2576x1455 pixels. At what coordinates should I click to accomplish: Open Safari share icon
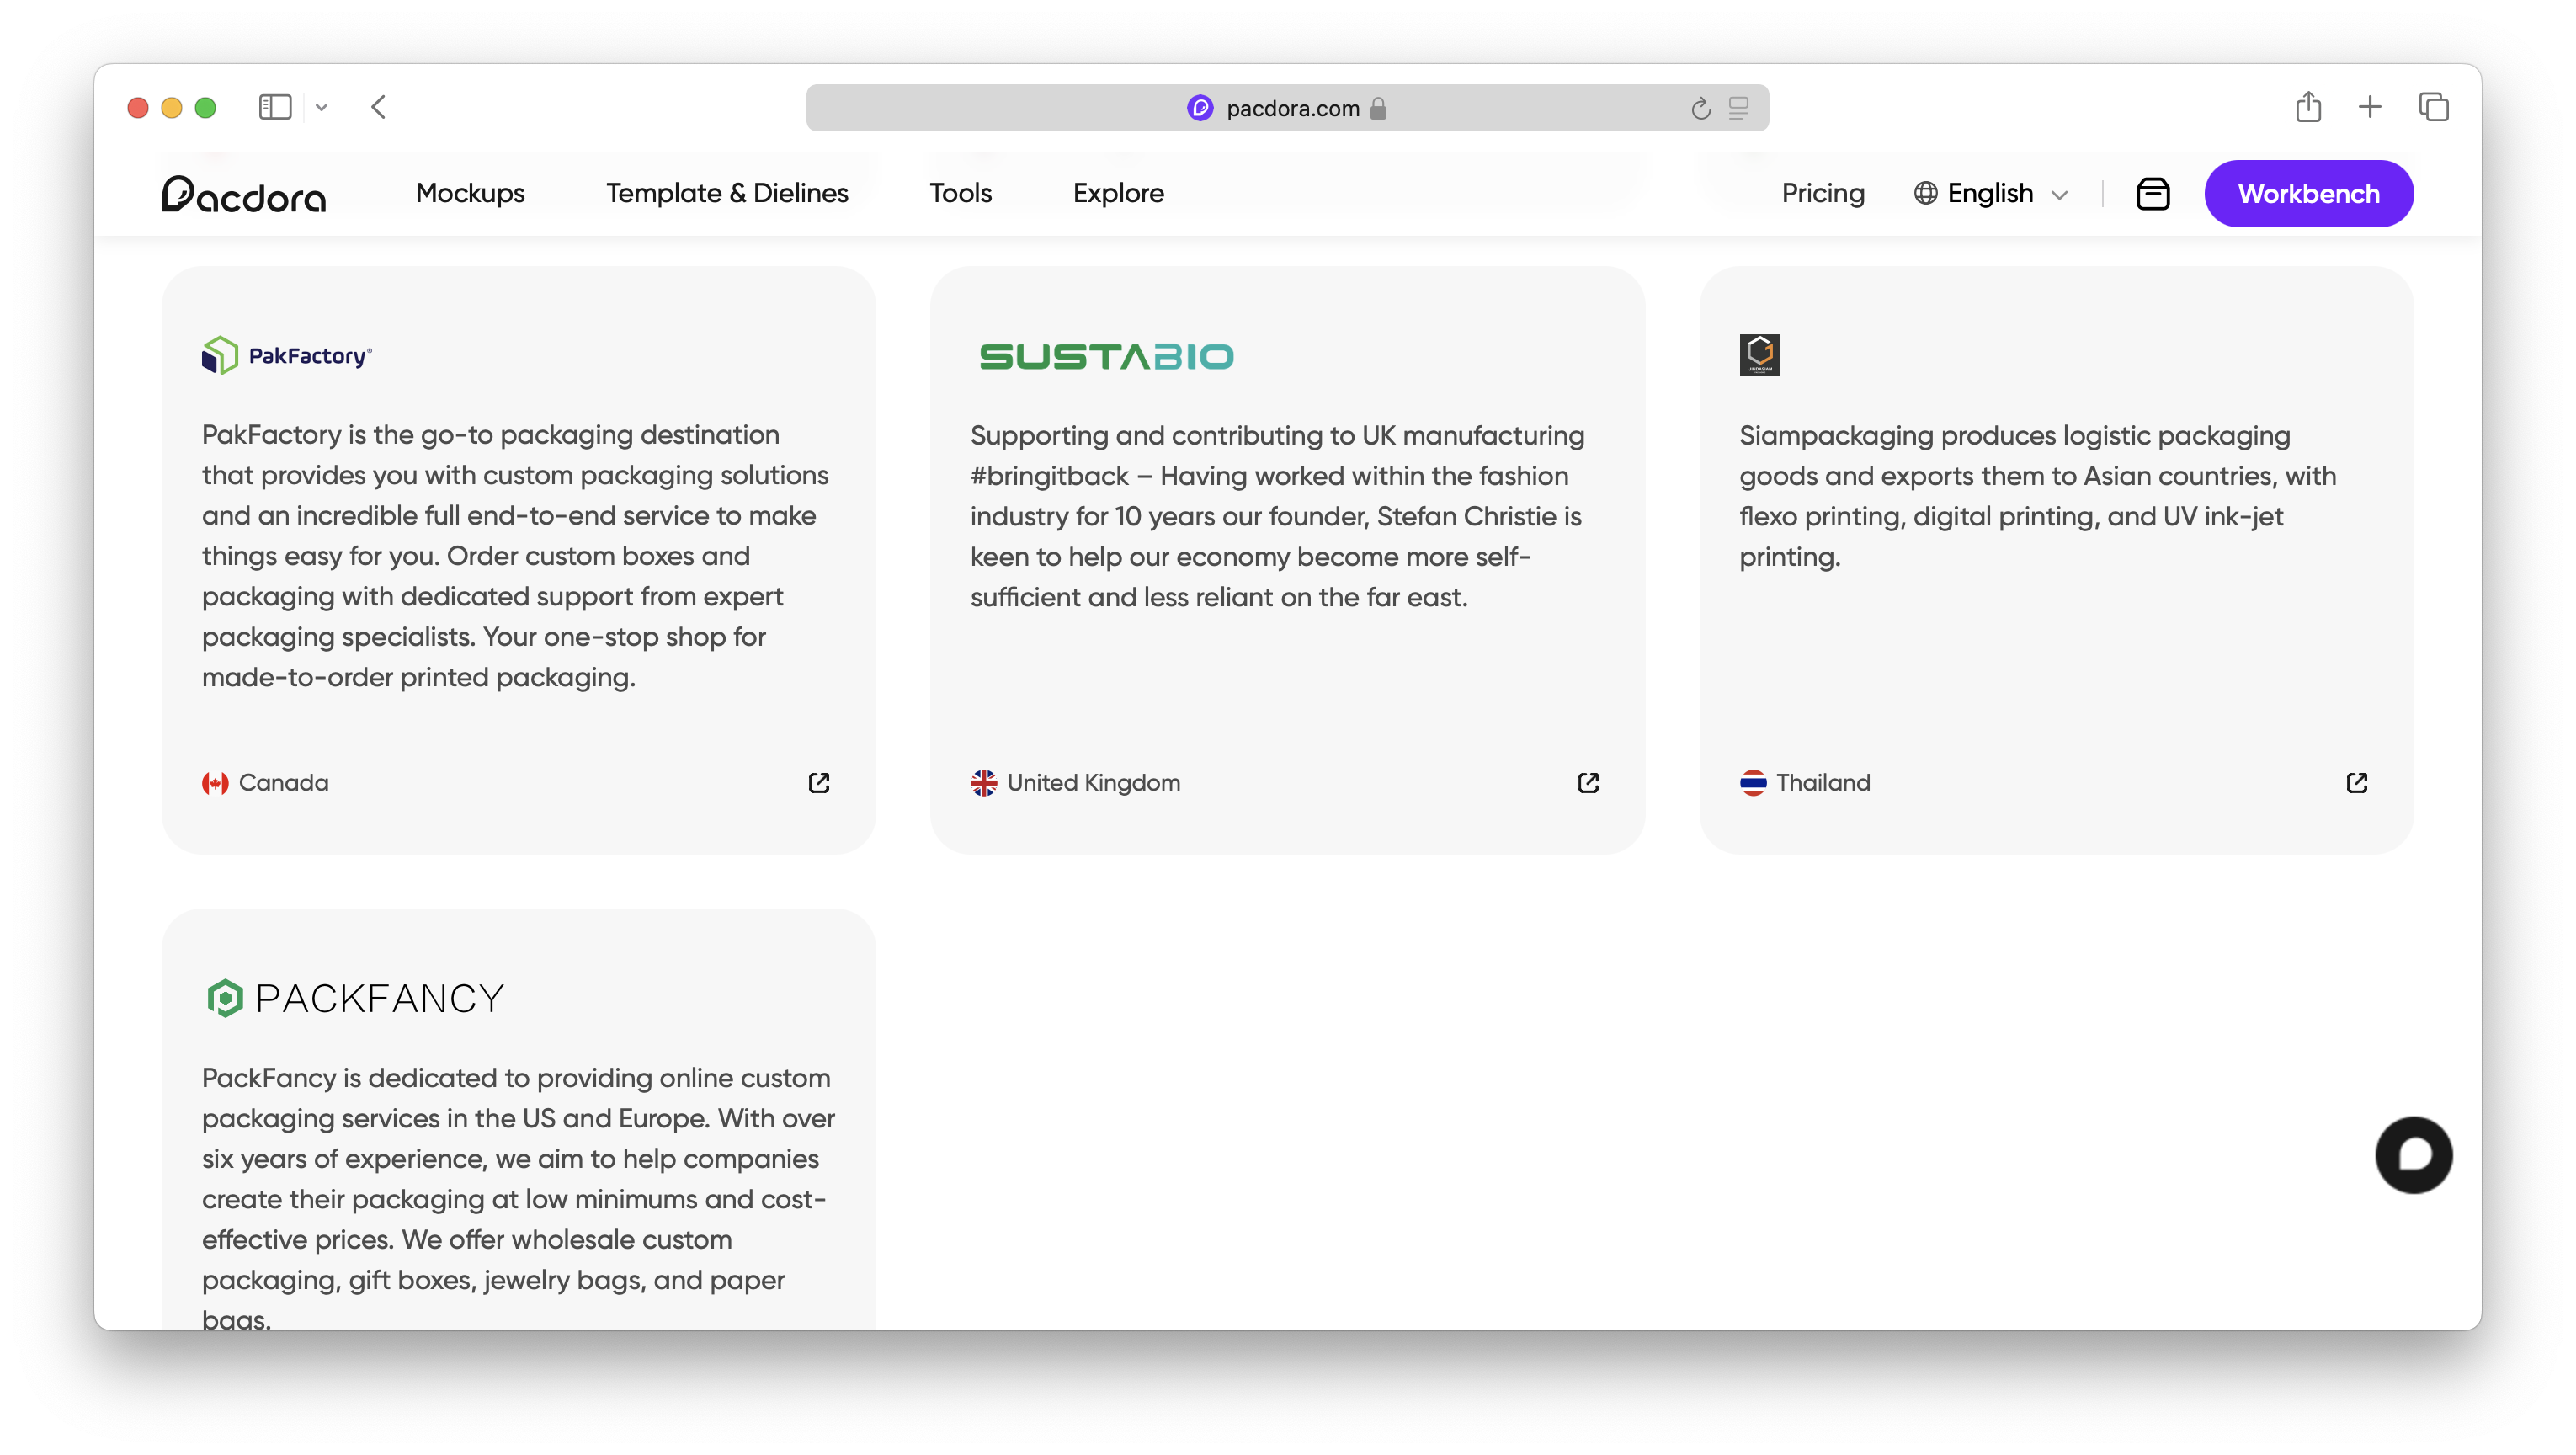2308,106
